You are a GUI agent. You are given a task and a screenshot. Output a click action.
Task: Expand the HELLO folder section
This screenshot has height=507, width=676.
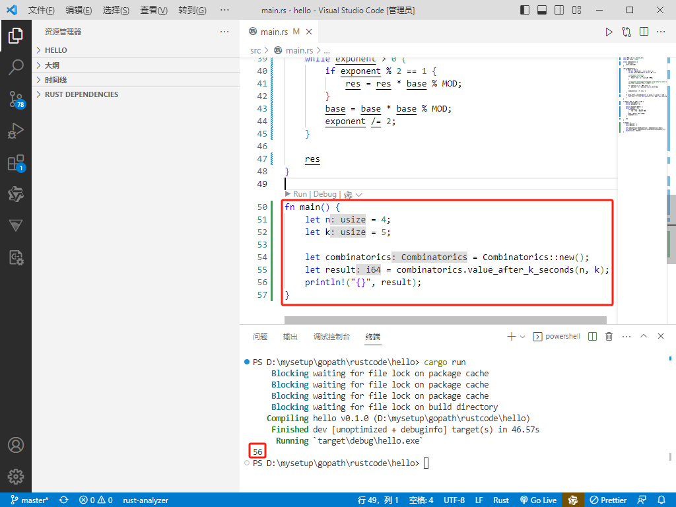pos(136,50)
